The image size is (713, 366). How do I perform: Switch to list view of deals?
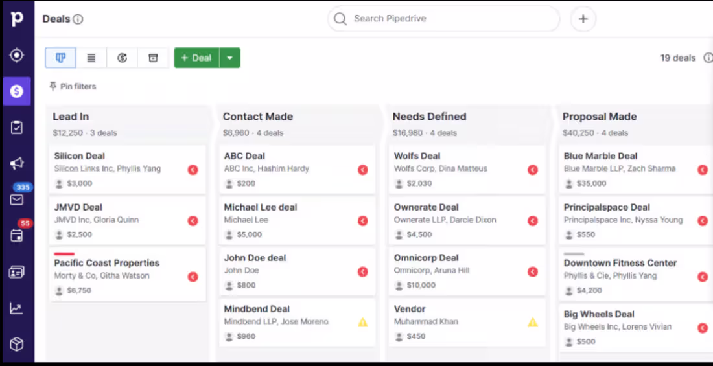click(x=91, y=58)
